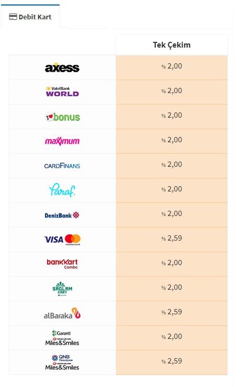Click the Maximum card logo
Viewport: 241px width, 387px height.
62,141
